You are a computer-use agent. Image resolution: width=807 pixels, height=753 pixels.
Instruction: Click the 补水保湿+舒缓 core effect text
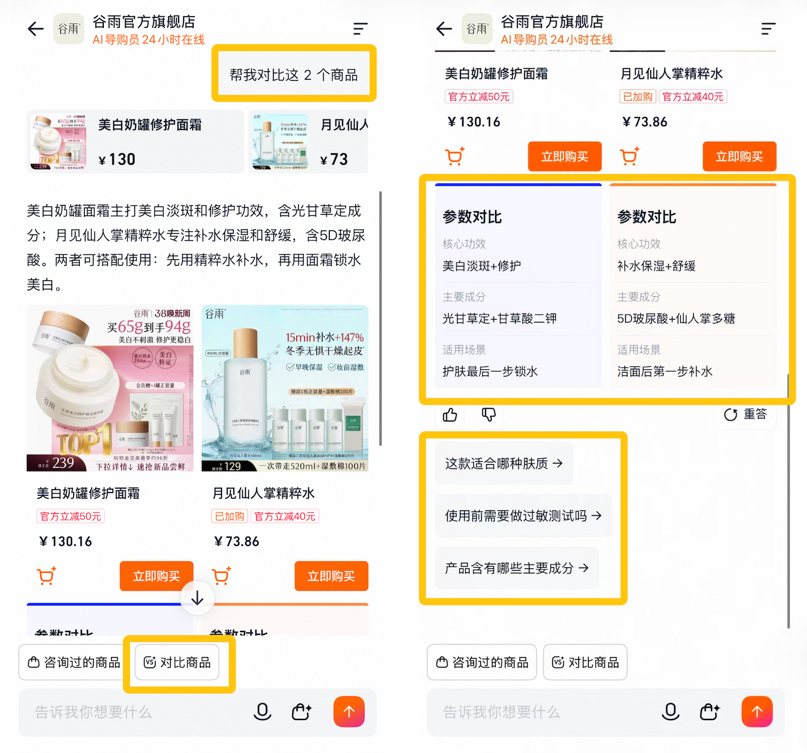(656, 266)
